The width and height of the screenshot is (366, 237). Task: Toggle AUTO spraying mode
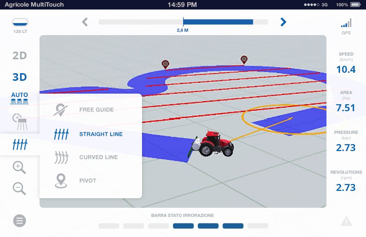click(x=20, y=98)
